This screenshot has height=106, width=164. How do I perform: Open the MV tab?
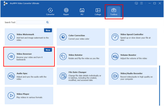(82, 12)
